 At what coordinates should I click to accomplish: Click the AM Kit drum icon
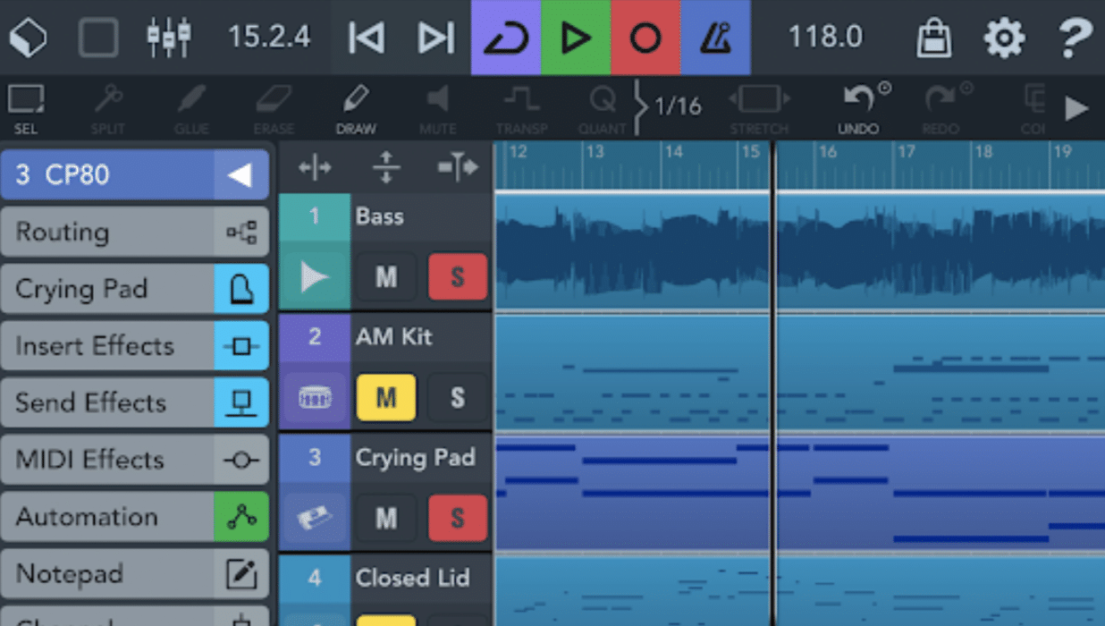click(x=315, y=398)
